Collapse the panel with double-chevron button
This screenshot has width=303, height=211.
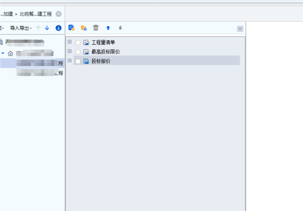240,29
